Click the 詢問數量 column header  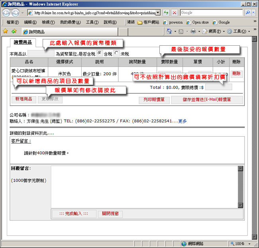137,62
